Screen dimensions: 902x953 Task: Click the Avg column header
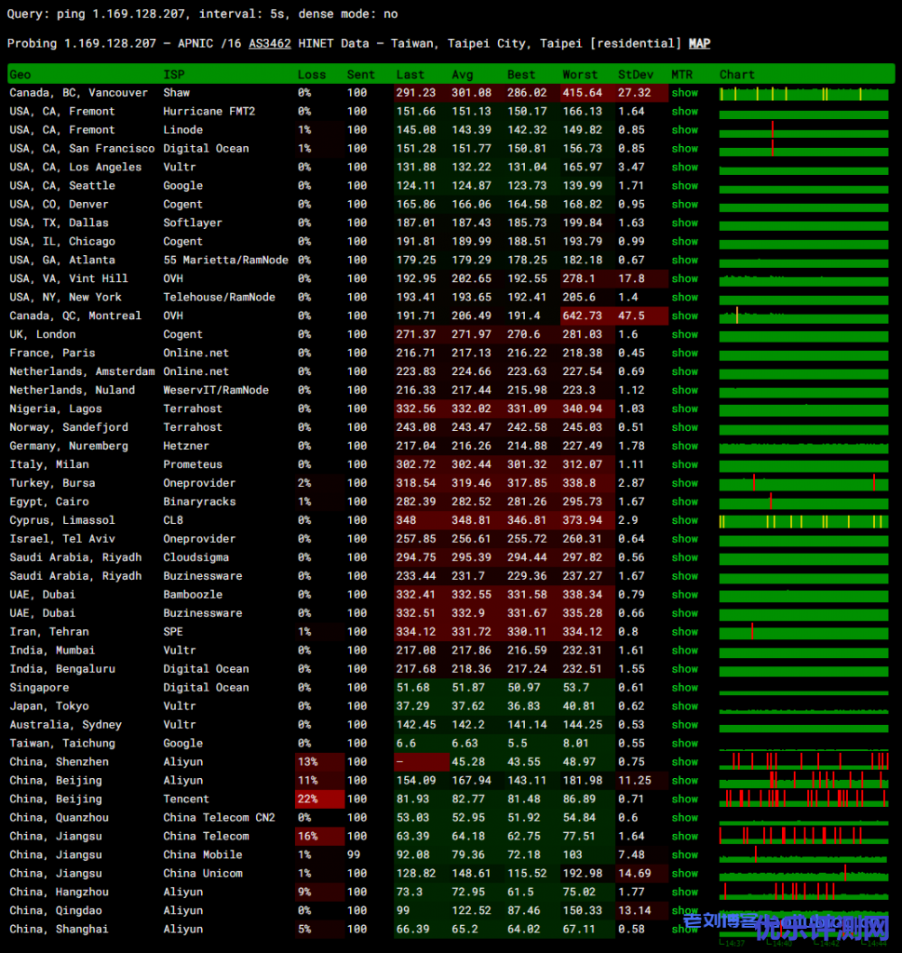pos(463,74)
